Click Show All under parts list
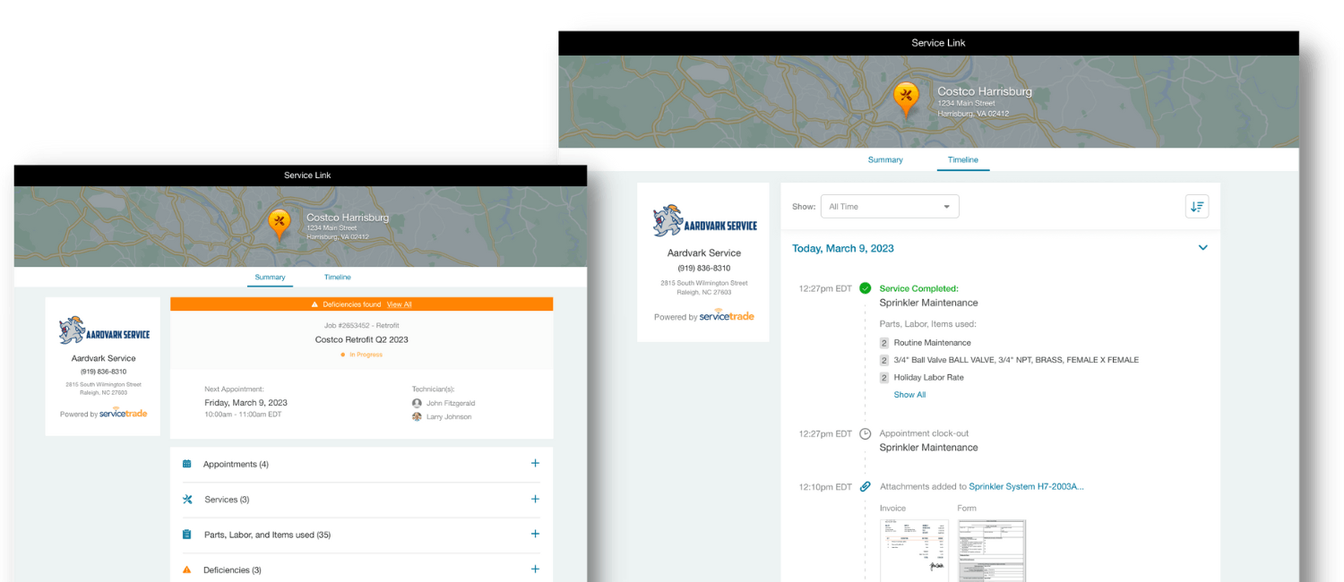Viewport: 1344px width, 582px height. 909,395
